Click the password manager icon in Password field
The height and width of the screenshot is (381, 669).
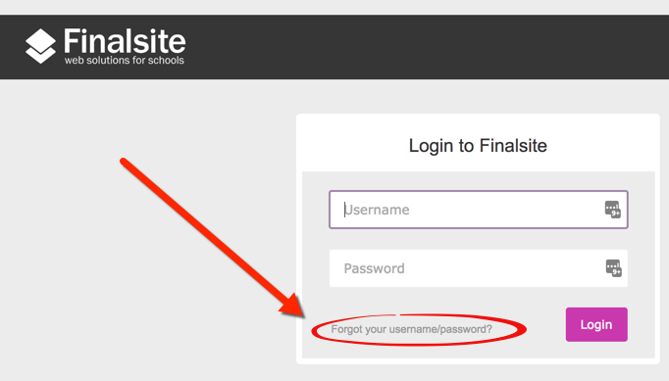click(613, 268)
